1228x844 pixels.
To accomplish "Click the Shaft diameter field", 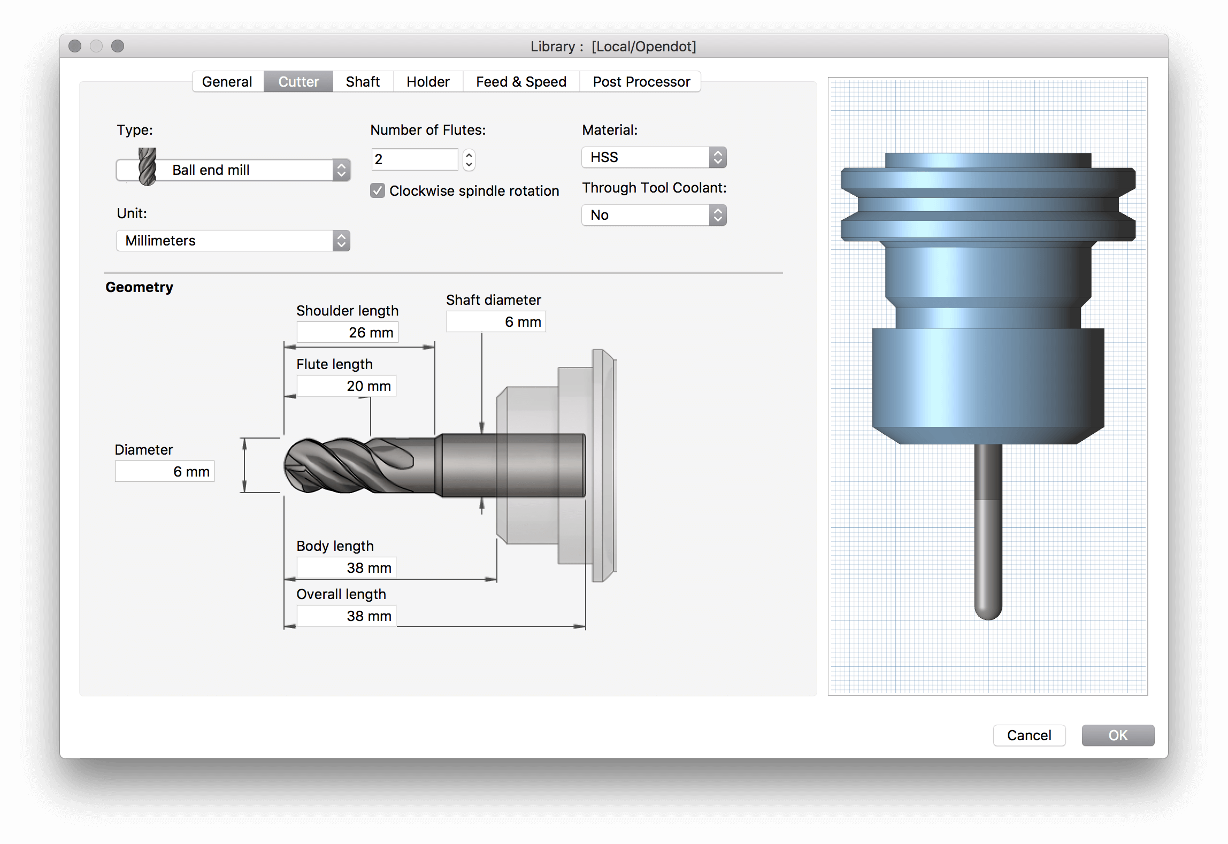I will coord(496,321).
